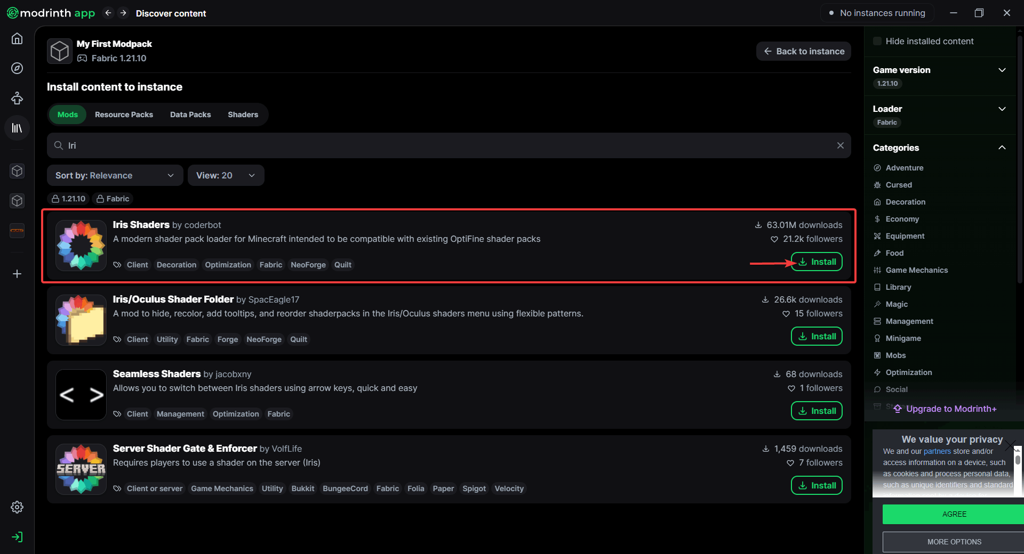Screen dimensions: 1024x554
Task: Enable Hide installed content checkbox
Action: [877, 41]
